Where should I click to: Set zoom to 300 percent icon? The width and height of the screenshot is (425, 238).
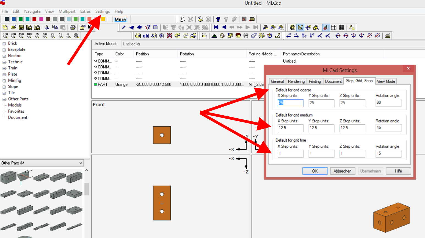(5, 36)
